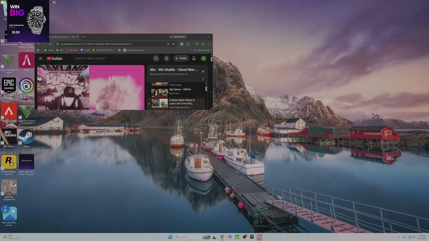Open the Windows Start menu

pos(170,237)
